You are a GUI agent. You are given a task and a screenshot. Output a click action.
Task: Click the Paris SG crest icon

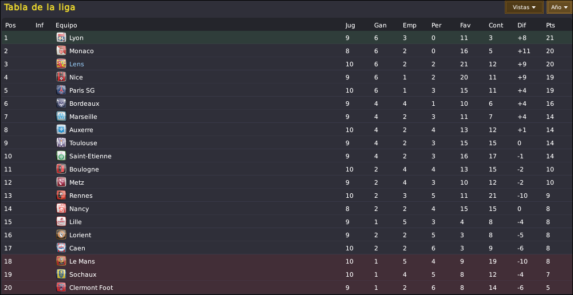pyautogui.click(x=61, y=90)
